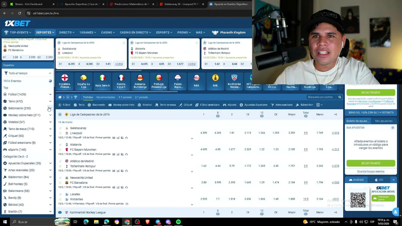Click Descargar gratis app button
402x226 pixels.
(x=383, y=198)
